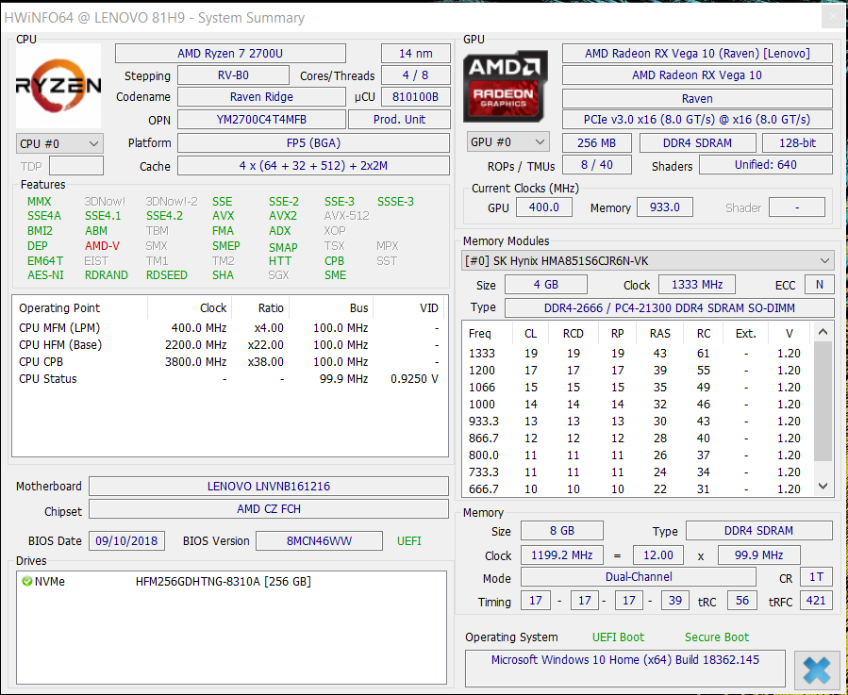The width and height of the screenshot is (848, 695).
Task: Click the Raven Ridge codename field
Action: (x=261, y=97)
